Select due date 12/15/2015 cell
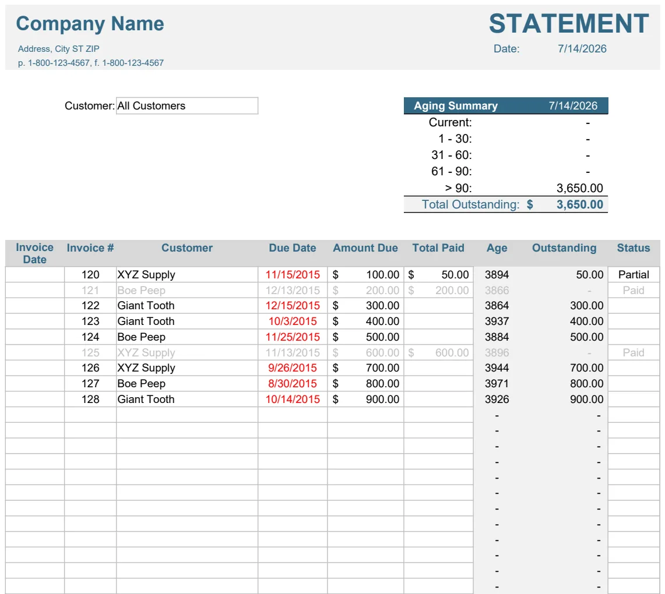Screen dimensions: 665x594 click(293, 306)
